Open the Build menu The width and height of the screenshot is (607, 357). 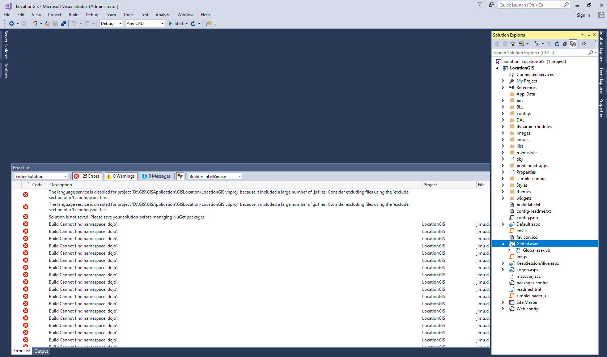coord(73,15)
